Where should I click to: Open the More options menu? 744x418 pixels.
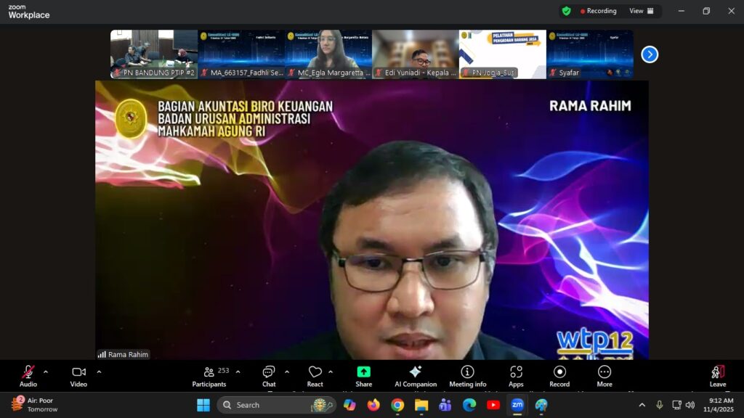[x=604, y=372]
